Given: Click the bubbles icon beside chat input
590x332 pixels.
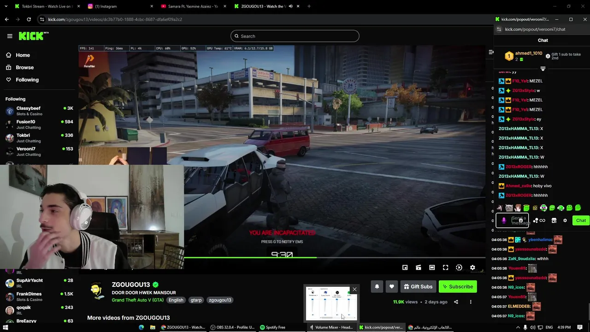Looking at the screenshot, I should (x=535, y=220).
